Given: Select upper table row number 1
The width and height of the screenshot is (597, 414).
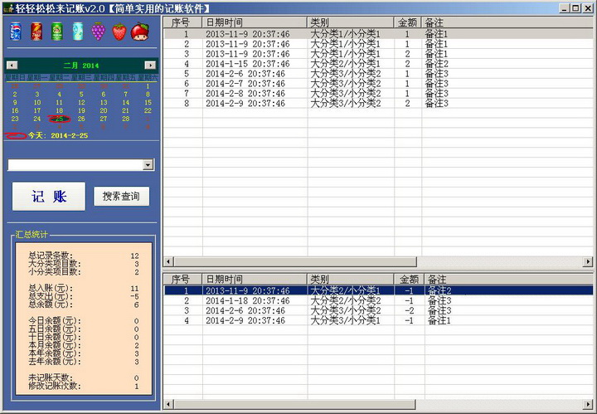Looking at the screenshot, I should click(378, 34).
